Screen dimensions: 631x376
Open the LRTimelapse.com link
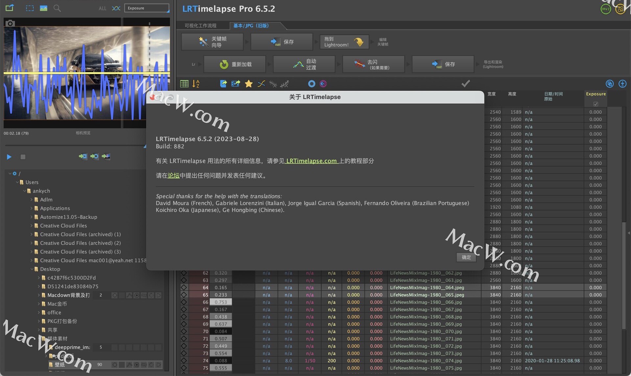click(x=311, y=161)
